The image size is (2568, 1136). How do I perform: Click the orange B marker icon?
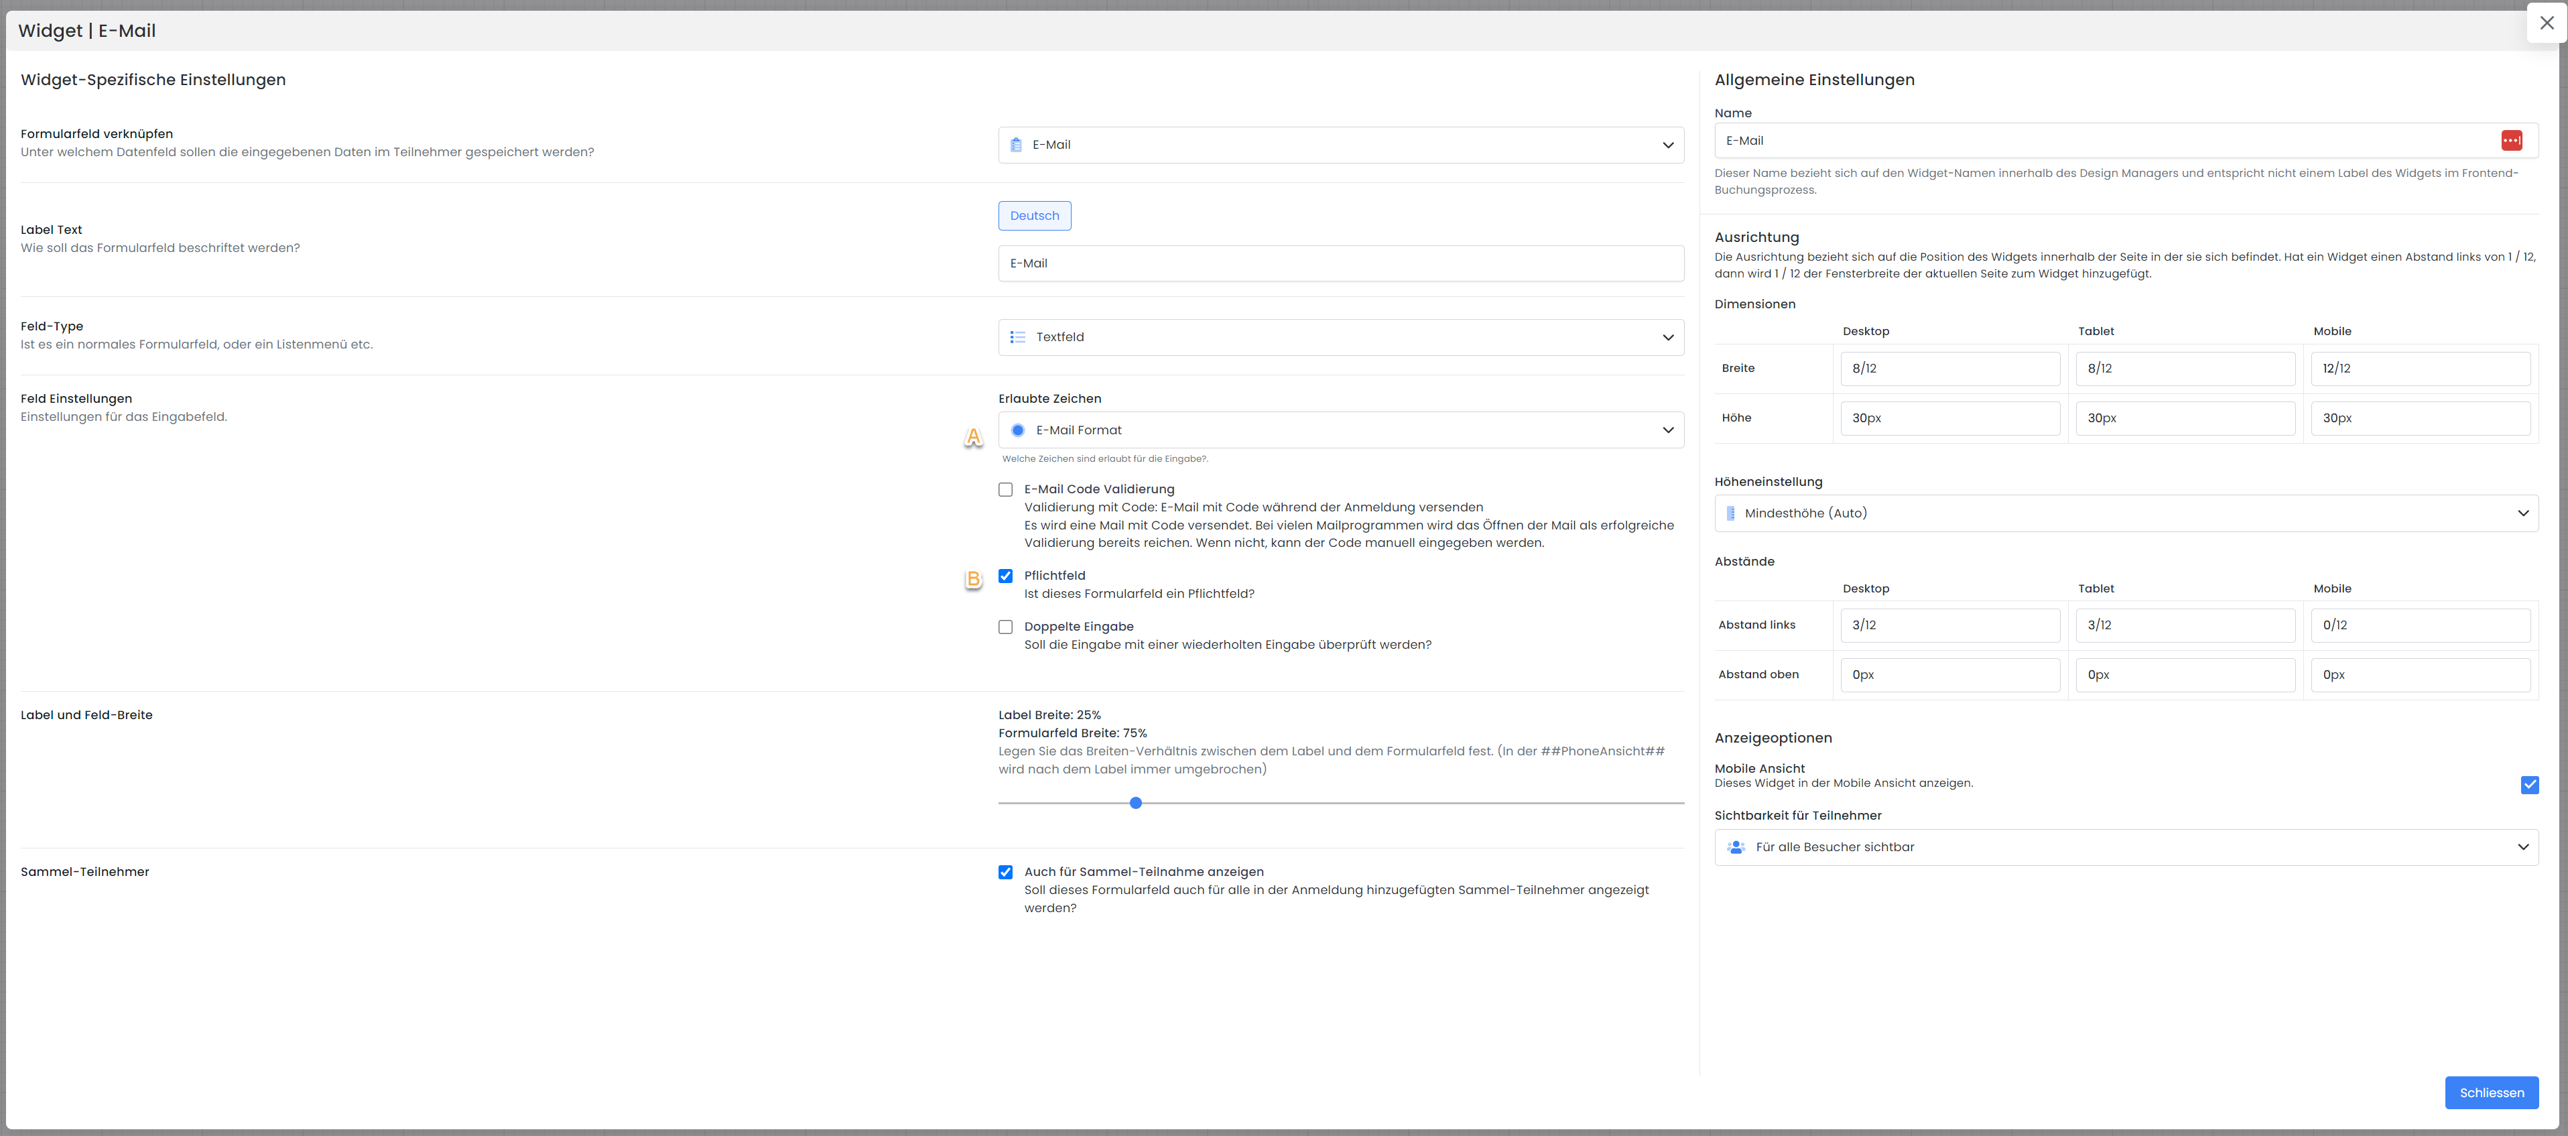tap(973, 580)
